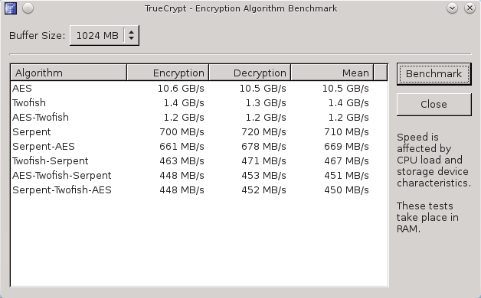Sort by the Mean column header
481x298 pixels.
[x=332, y=73]
